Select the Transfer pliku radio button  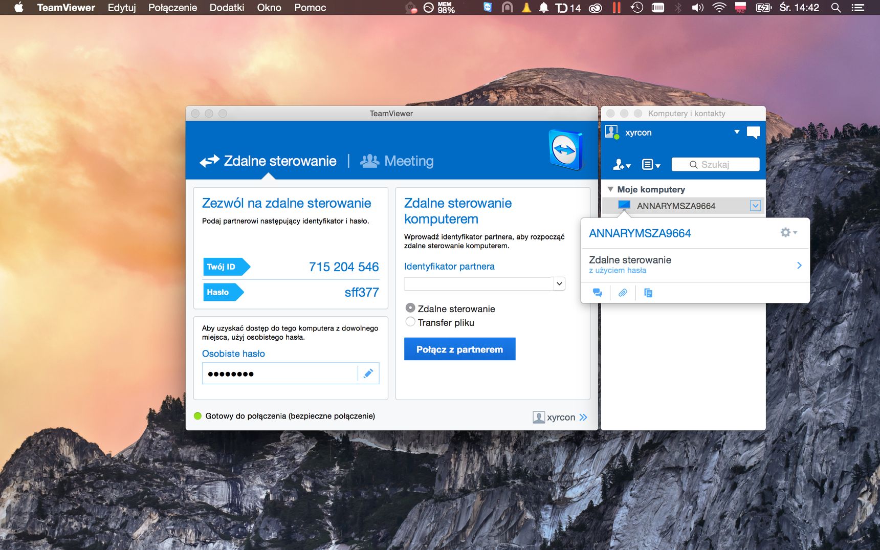click(x=410, y=322)
